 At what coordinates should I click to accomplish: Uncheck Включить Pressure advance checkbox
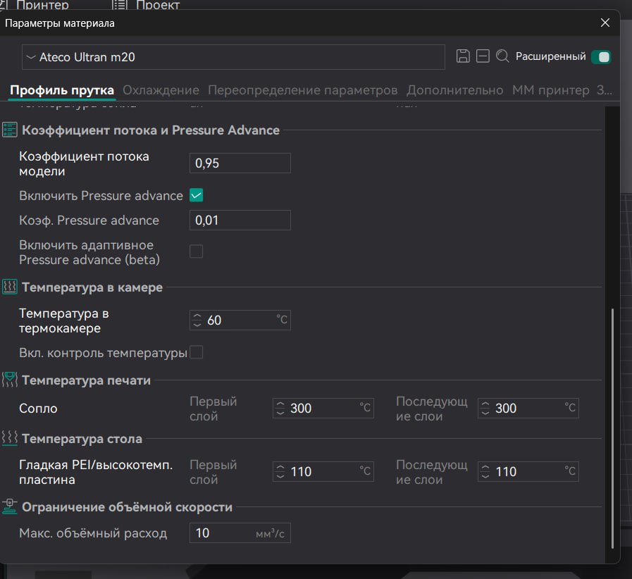point(197,195)
